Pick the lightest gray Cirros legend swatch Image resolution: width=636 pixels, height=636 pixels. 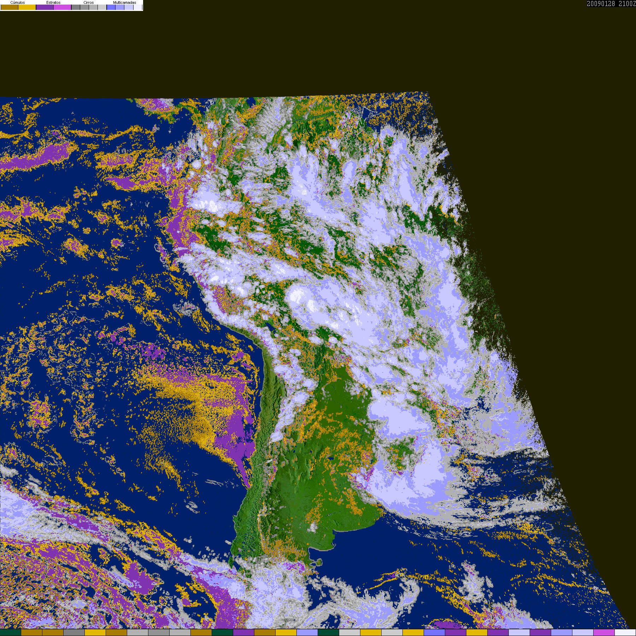click(x=102, y=7)
